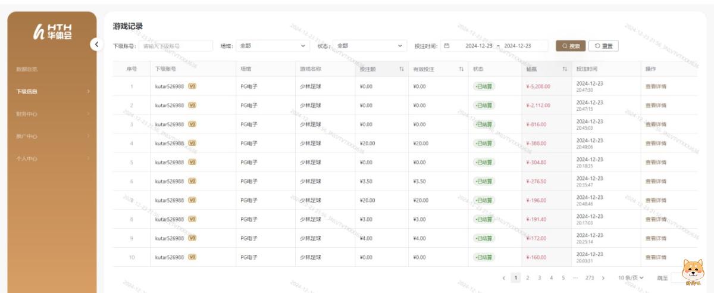Screen dimensions: 714x293
Task: Open 查看详情 for row 1
Action: [656, 86]
